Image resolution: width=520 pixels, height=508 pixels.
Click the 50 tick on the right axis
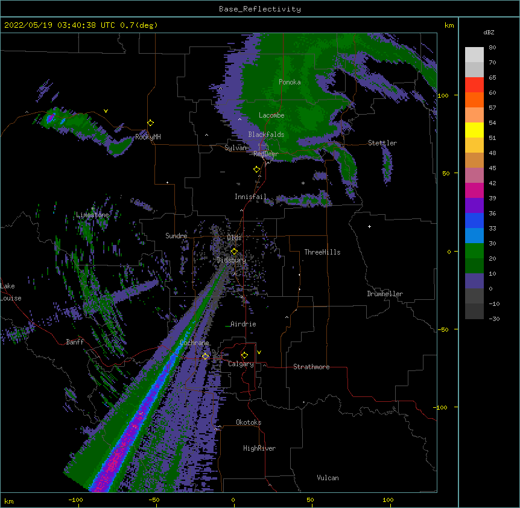pyautogui.click(x=446, y=173)
